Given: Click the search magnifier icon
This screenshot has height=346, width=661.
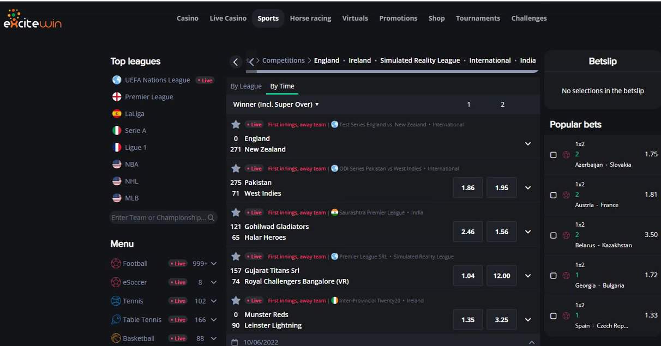Looking at the screenshot, I should tap(211, 218).
